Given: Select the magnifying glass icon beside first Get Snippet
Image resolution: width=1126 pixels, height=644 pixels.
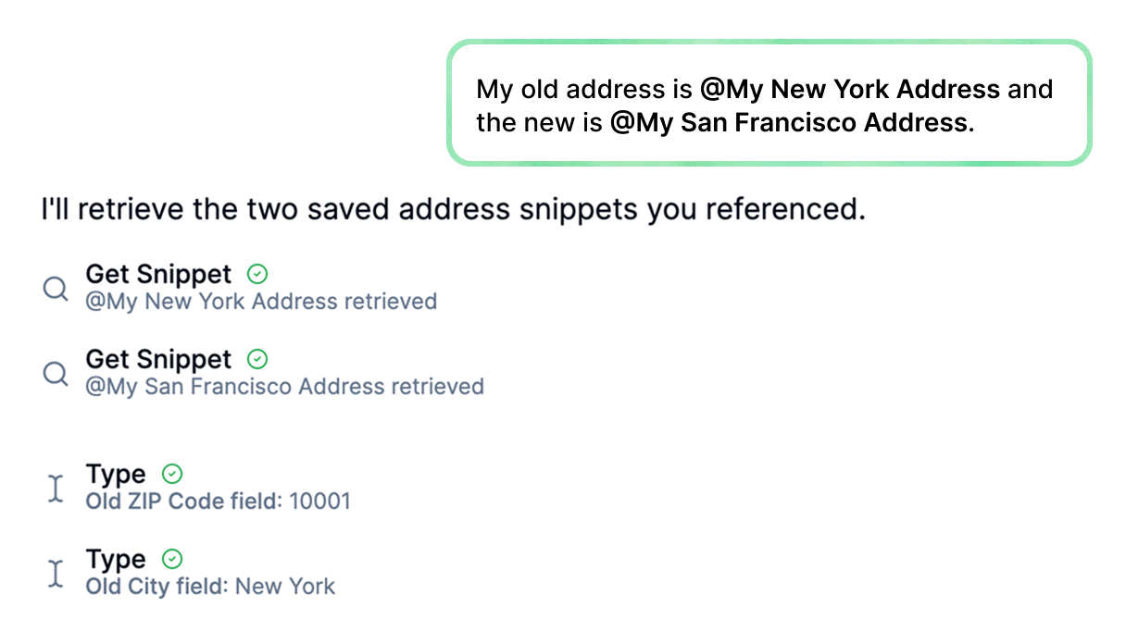Looking at the screenshot, I should tap(56, 288).
